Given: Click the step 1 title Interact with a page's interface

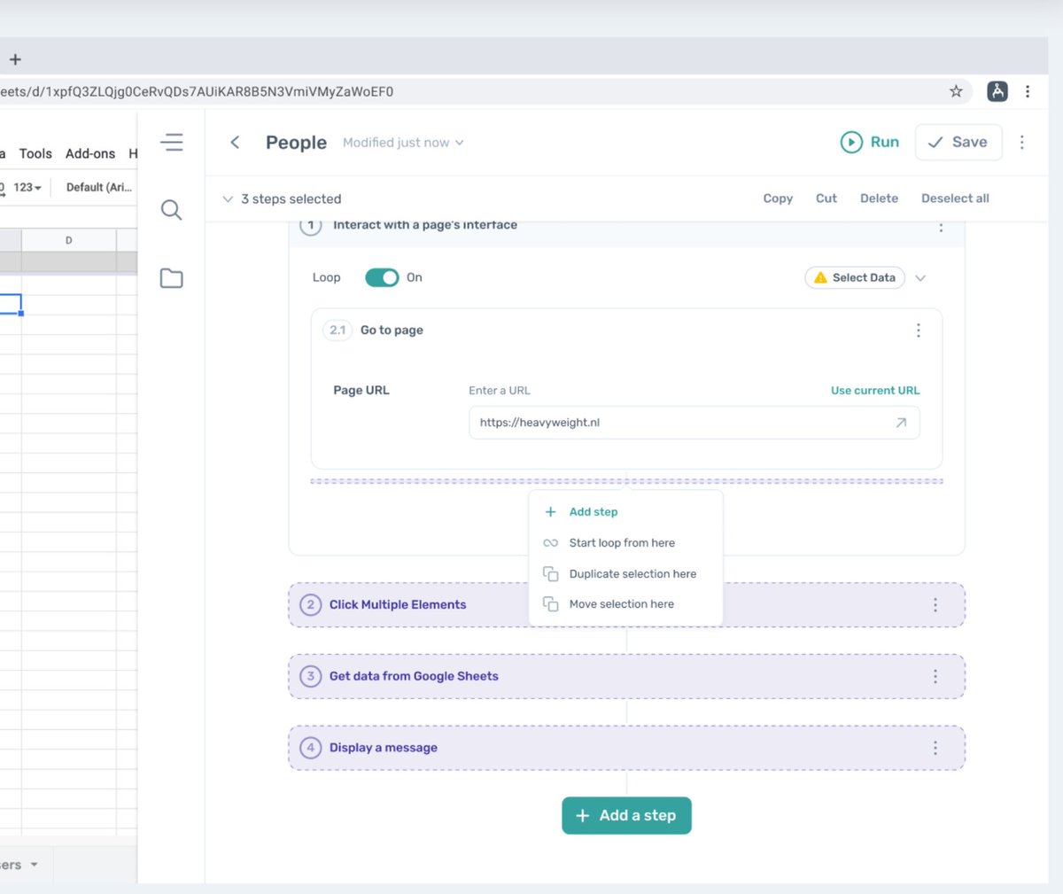Looking at the screenshot, I should (x=425, y=225).
